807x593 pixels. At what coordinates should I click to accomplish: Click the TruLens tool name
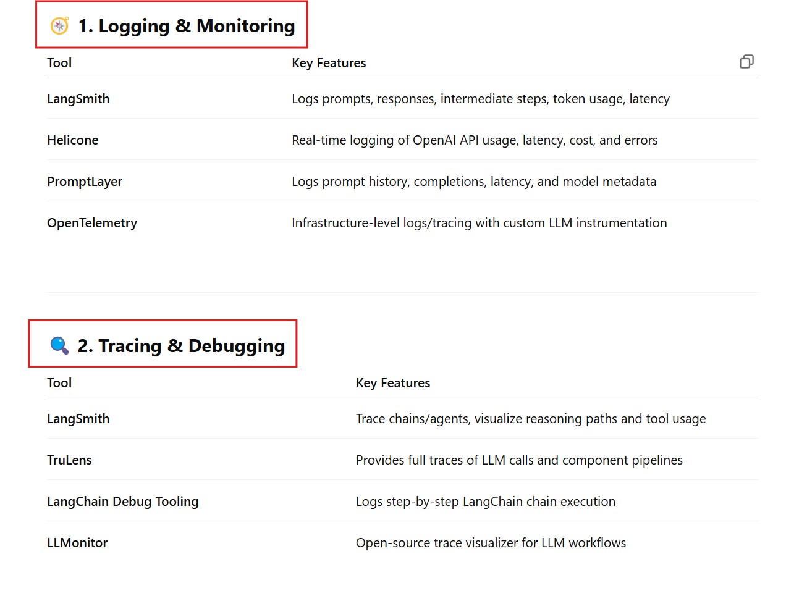[69, 460]
